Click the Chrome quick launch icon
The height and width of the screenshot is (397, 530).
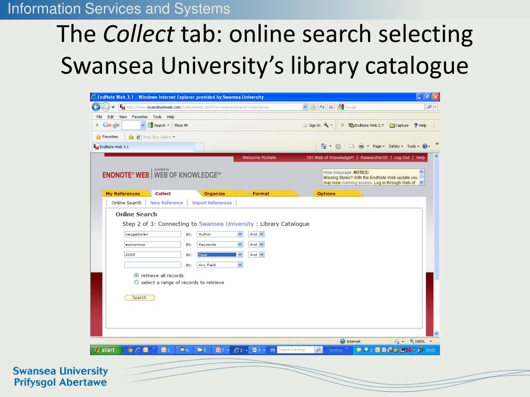tap(130, 350)
